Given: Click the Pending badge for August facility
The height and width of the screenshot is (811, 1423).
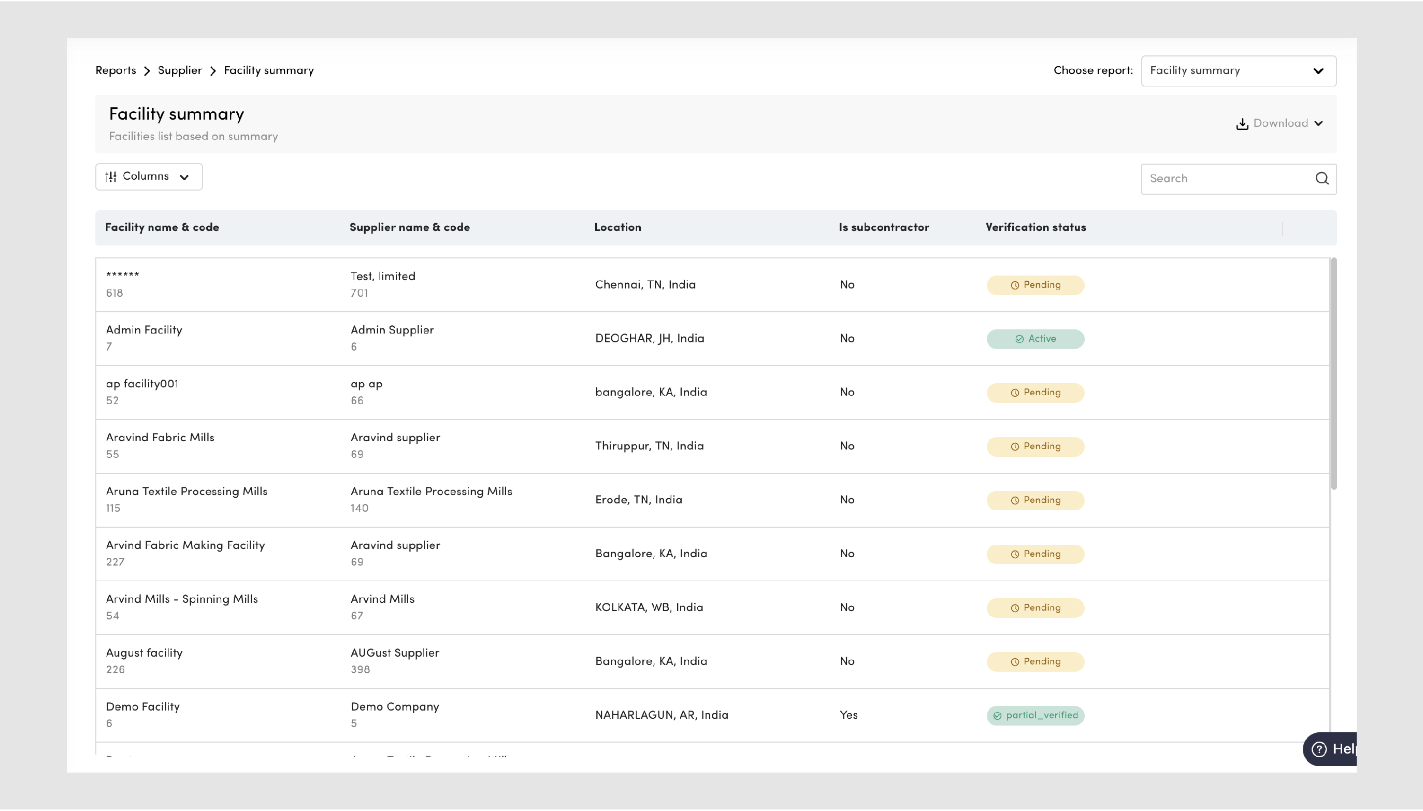Looking at the screenshot, I should 1035,662.
